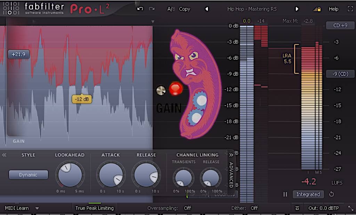356x215 pixels.
Task: Open the MIDI Learn dropdown arrow
Action: [37, 208]
